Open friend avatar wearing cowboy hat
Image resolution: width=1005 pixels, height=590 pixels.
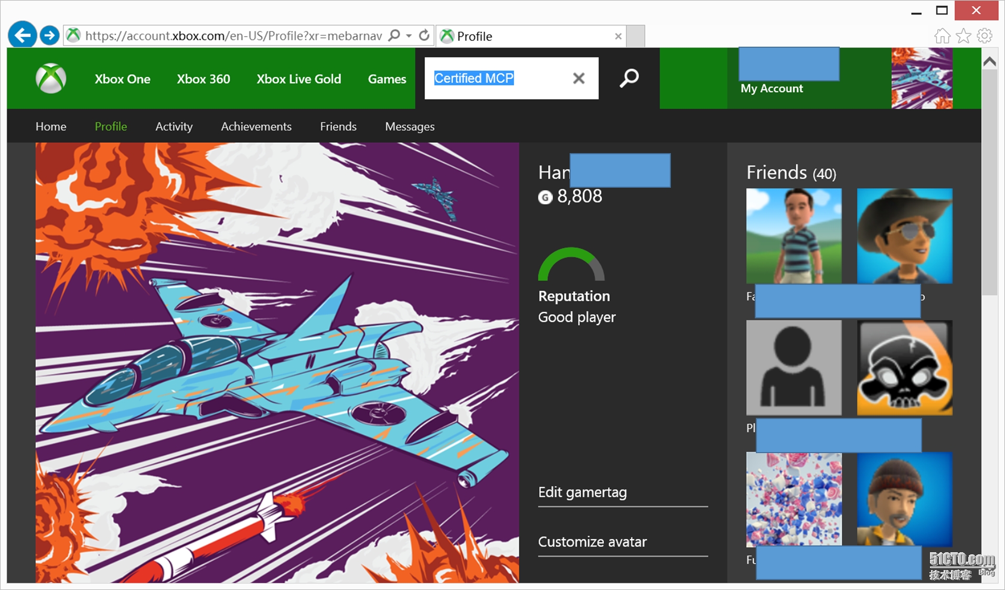pos(905,236)
